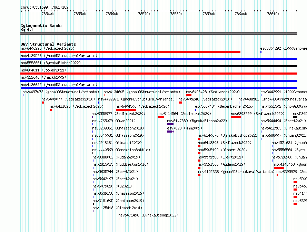The image size is (307, 232).
Task: Open nsv522646 (Shaikh2009) label
Action: pos(43,77)
